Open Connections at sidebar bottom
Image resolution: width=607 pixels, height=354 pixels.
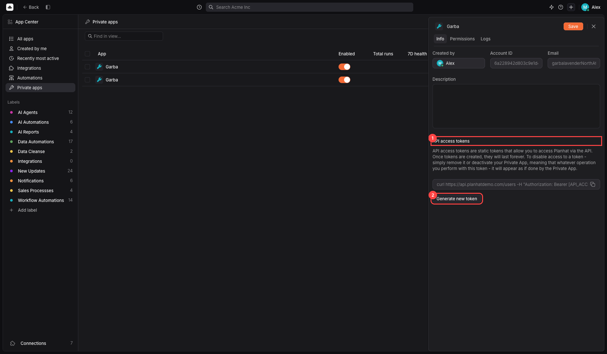click(x=40, y=343)
